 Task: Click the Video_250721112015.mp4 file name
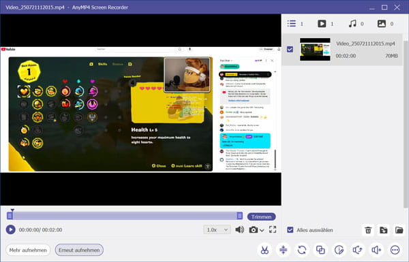[365, 44]
